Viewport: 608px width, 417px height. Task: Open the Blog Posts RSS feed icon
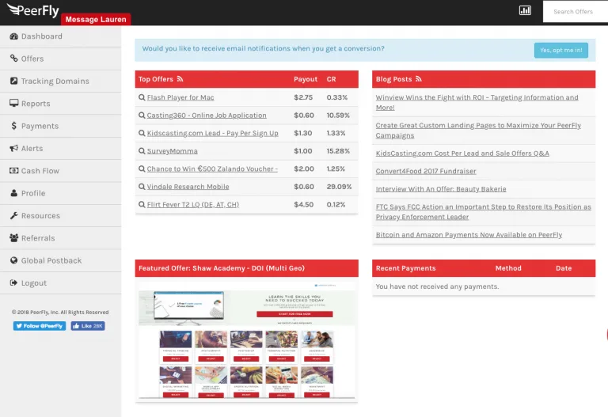(x=418, y=79)
